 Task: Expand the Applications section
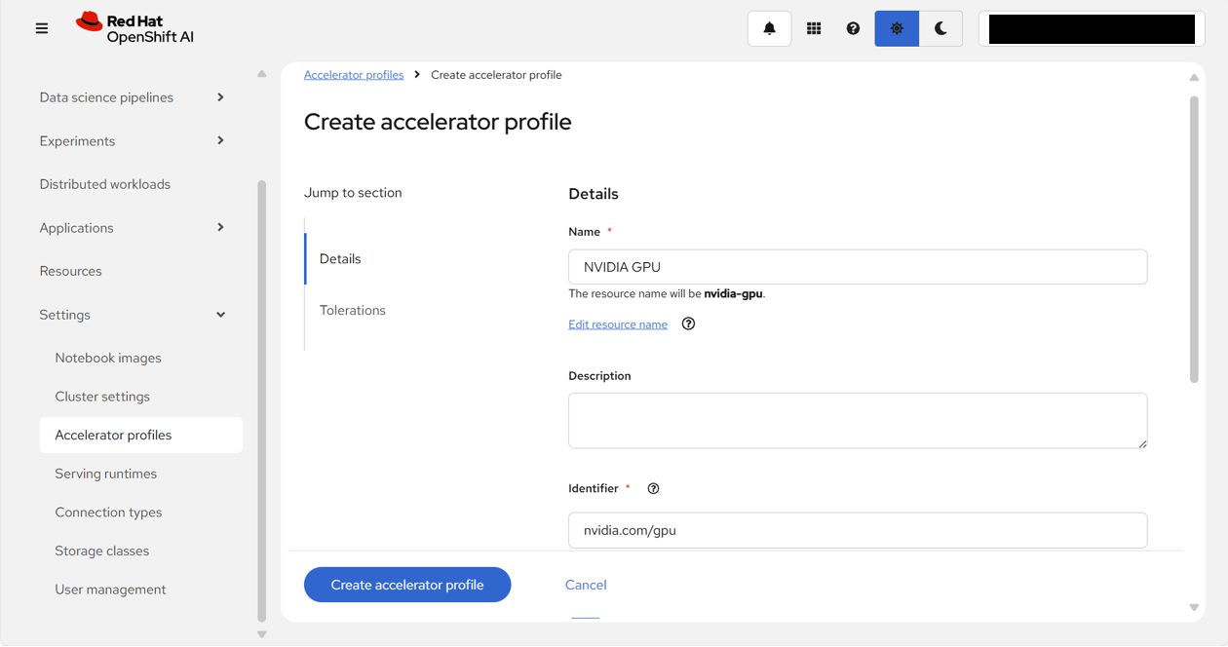pos(133,227)
